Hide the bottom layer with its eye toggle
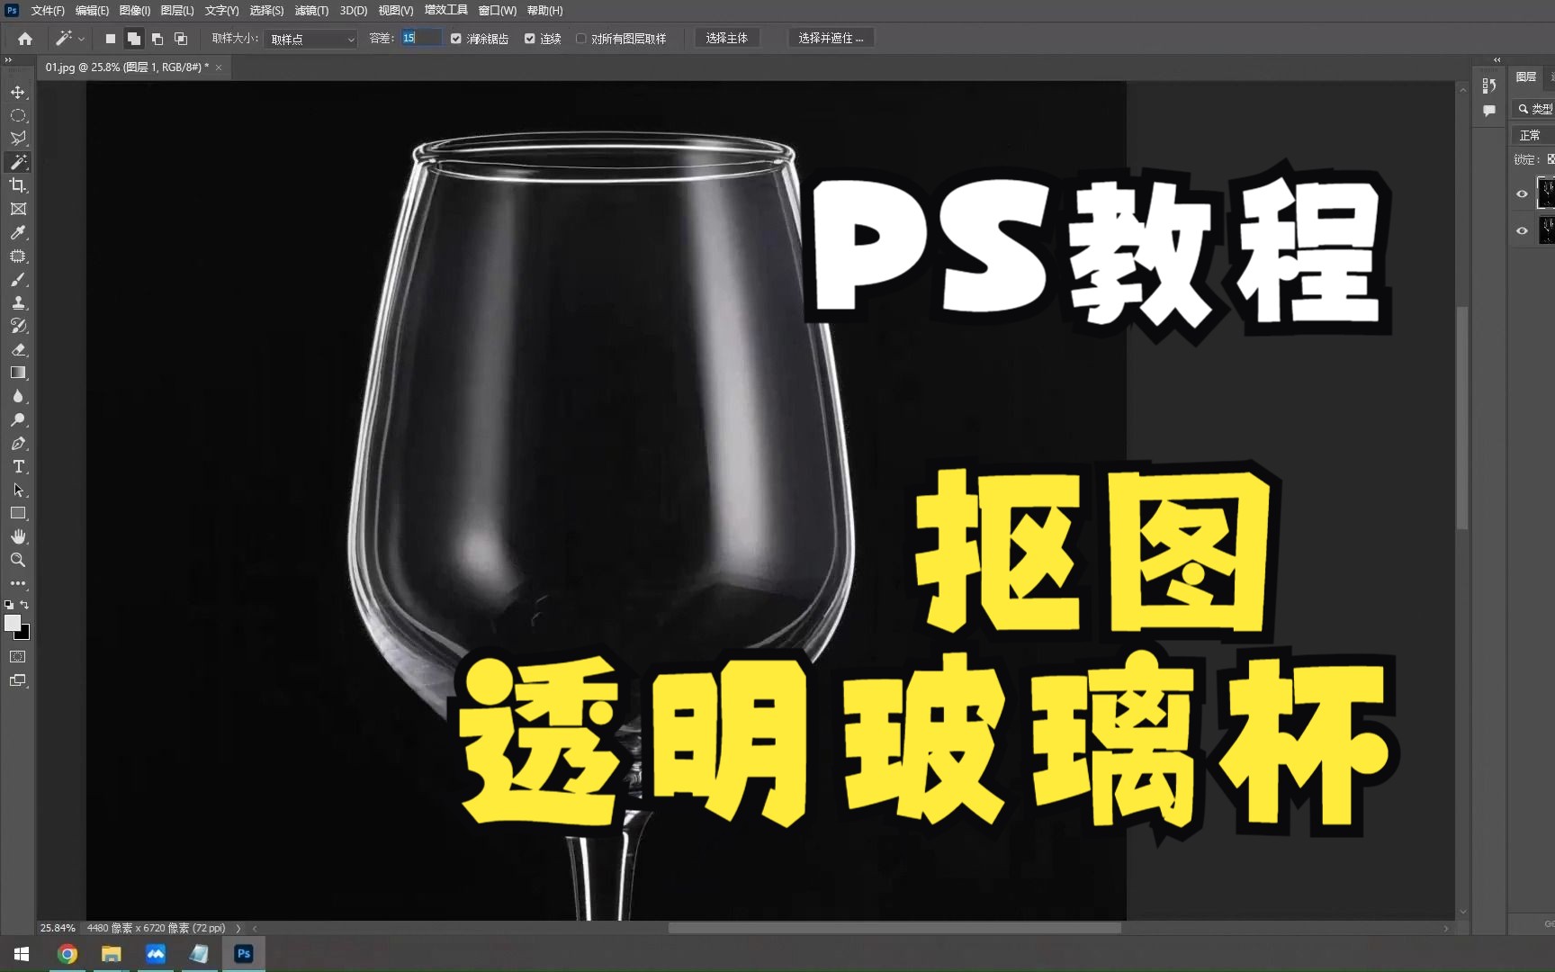The image size is (1555, 972). [1522, 230]
